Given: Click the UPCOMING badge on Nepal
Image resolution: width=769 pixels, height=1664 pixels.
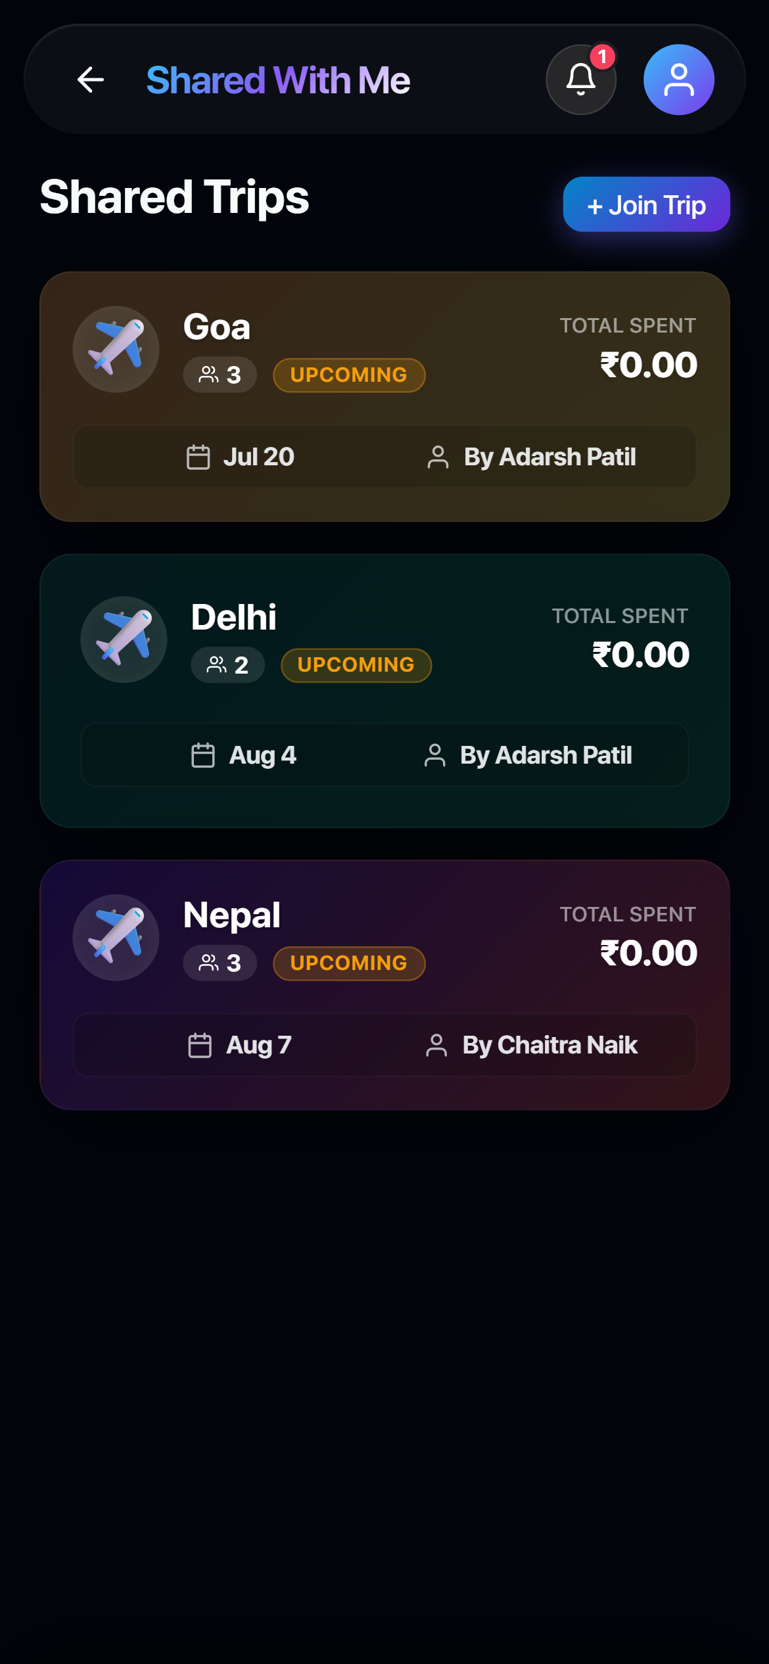Looking at the screenshot, I should point(349,963).
